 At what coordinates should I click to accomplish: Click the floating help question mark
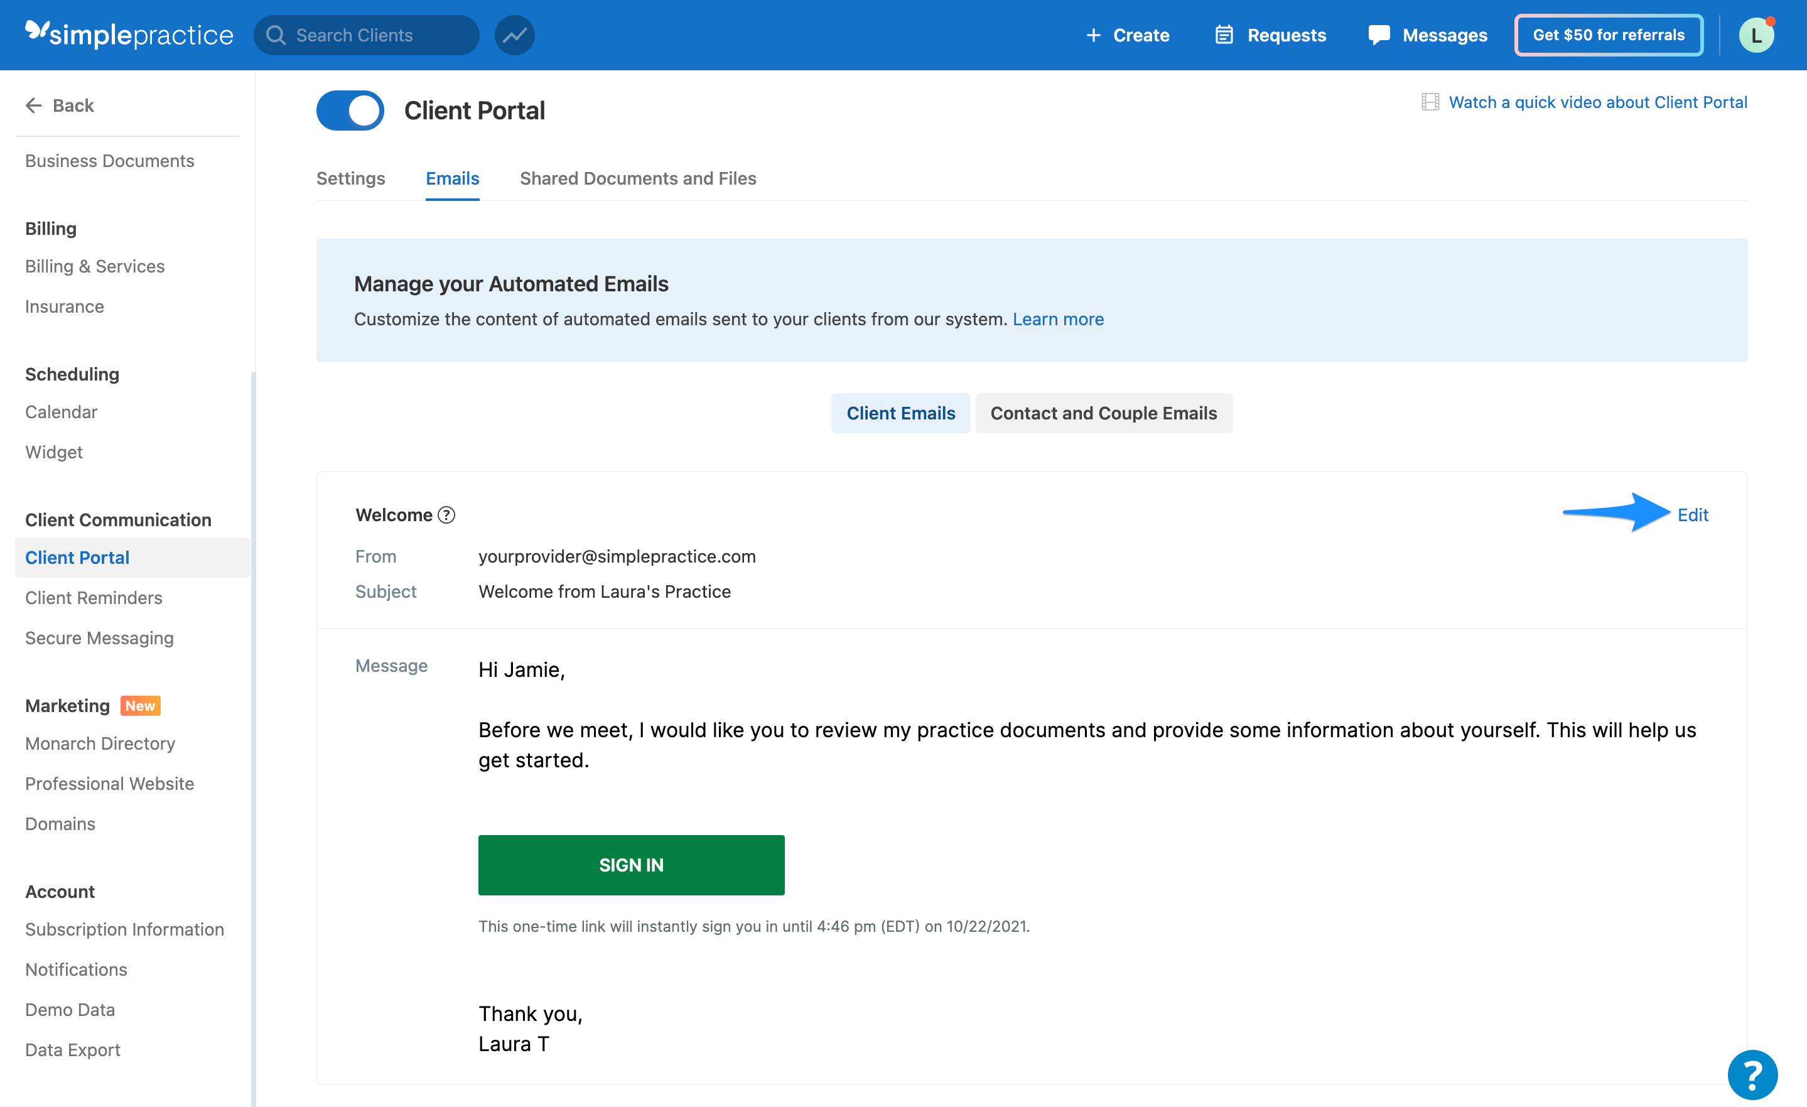click(1754, 1075)
